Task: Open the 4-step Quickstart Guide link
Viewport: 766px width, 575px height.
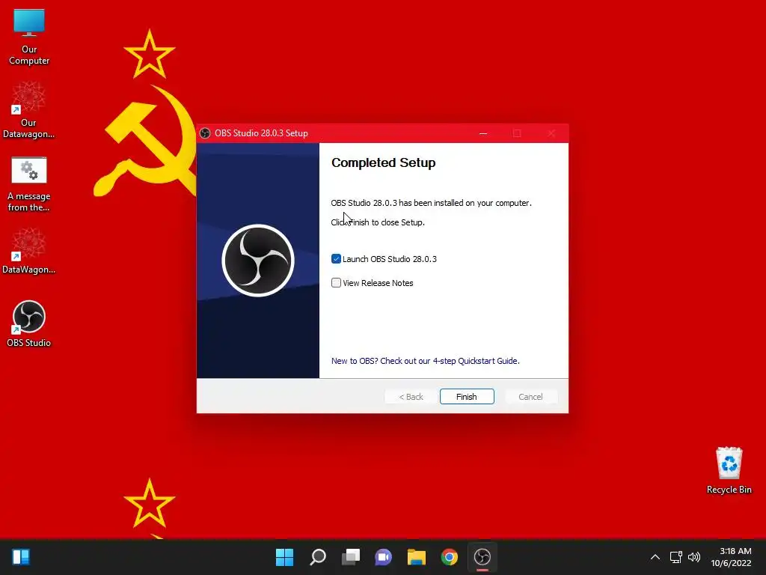Action: click(425, 361)
